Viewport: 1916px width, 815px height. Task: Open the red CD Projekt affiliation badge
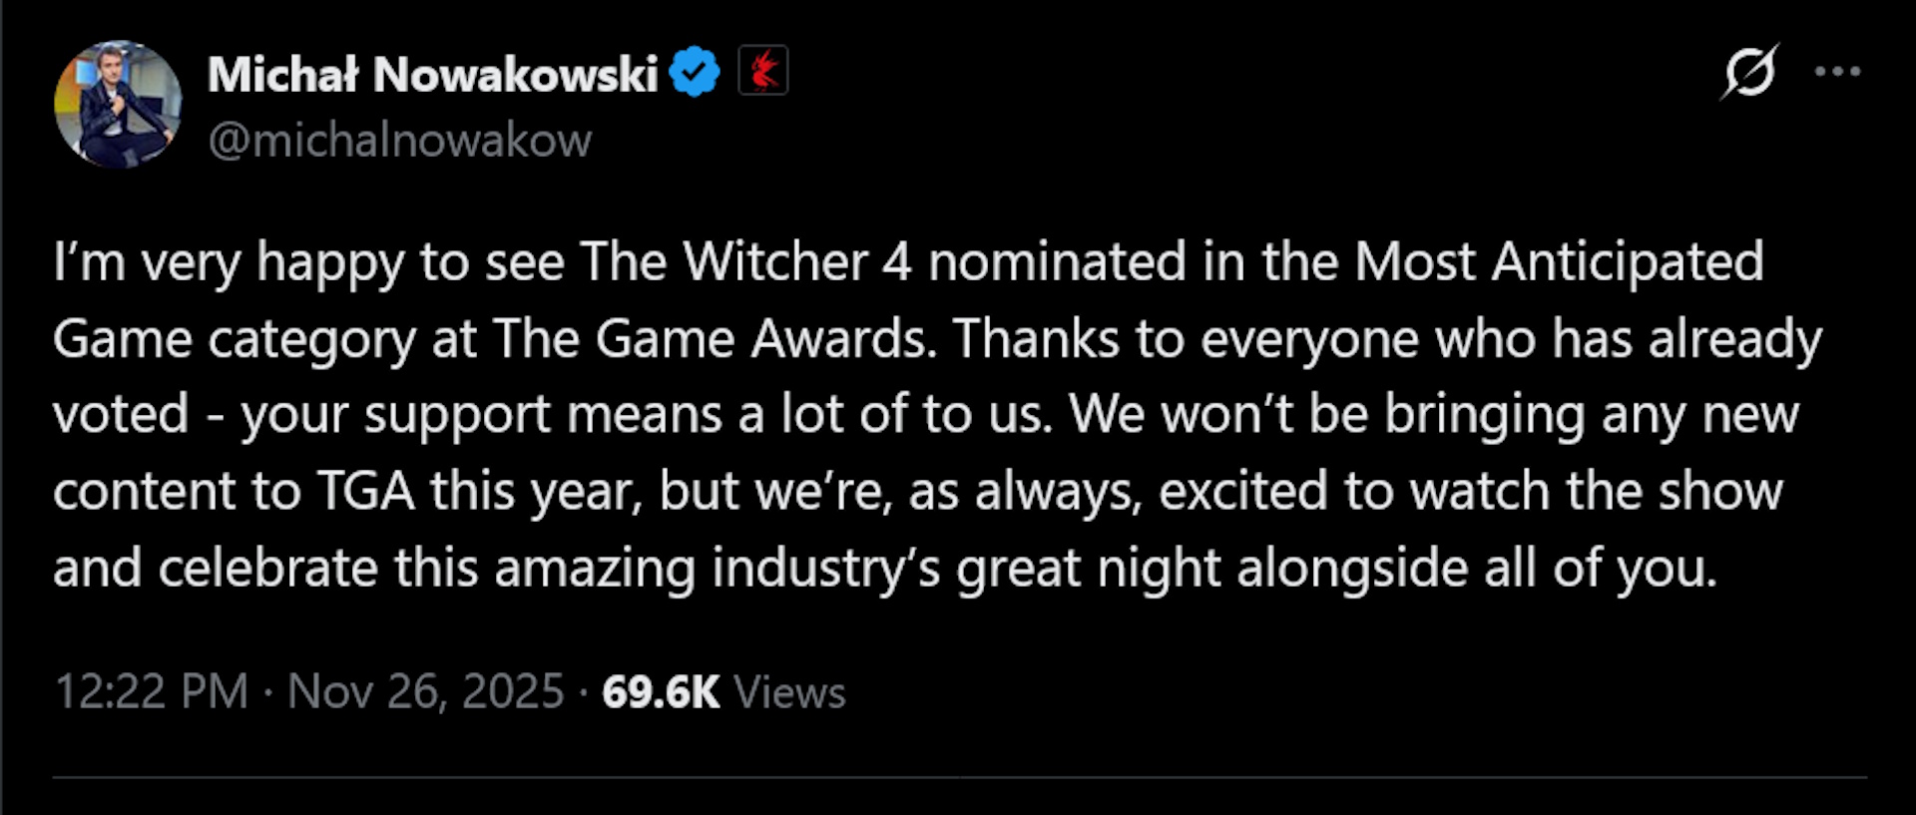pyautogui.click(x=763, y=71)
